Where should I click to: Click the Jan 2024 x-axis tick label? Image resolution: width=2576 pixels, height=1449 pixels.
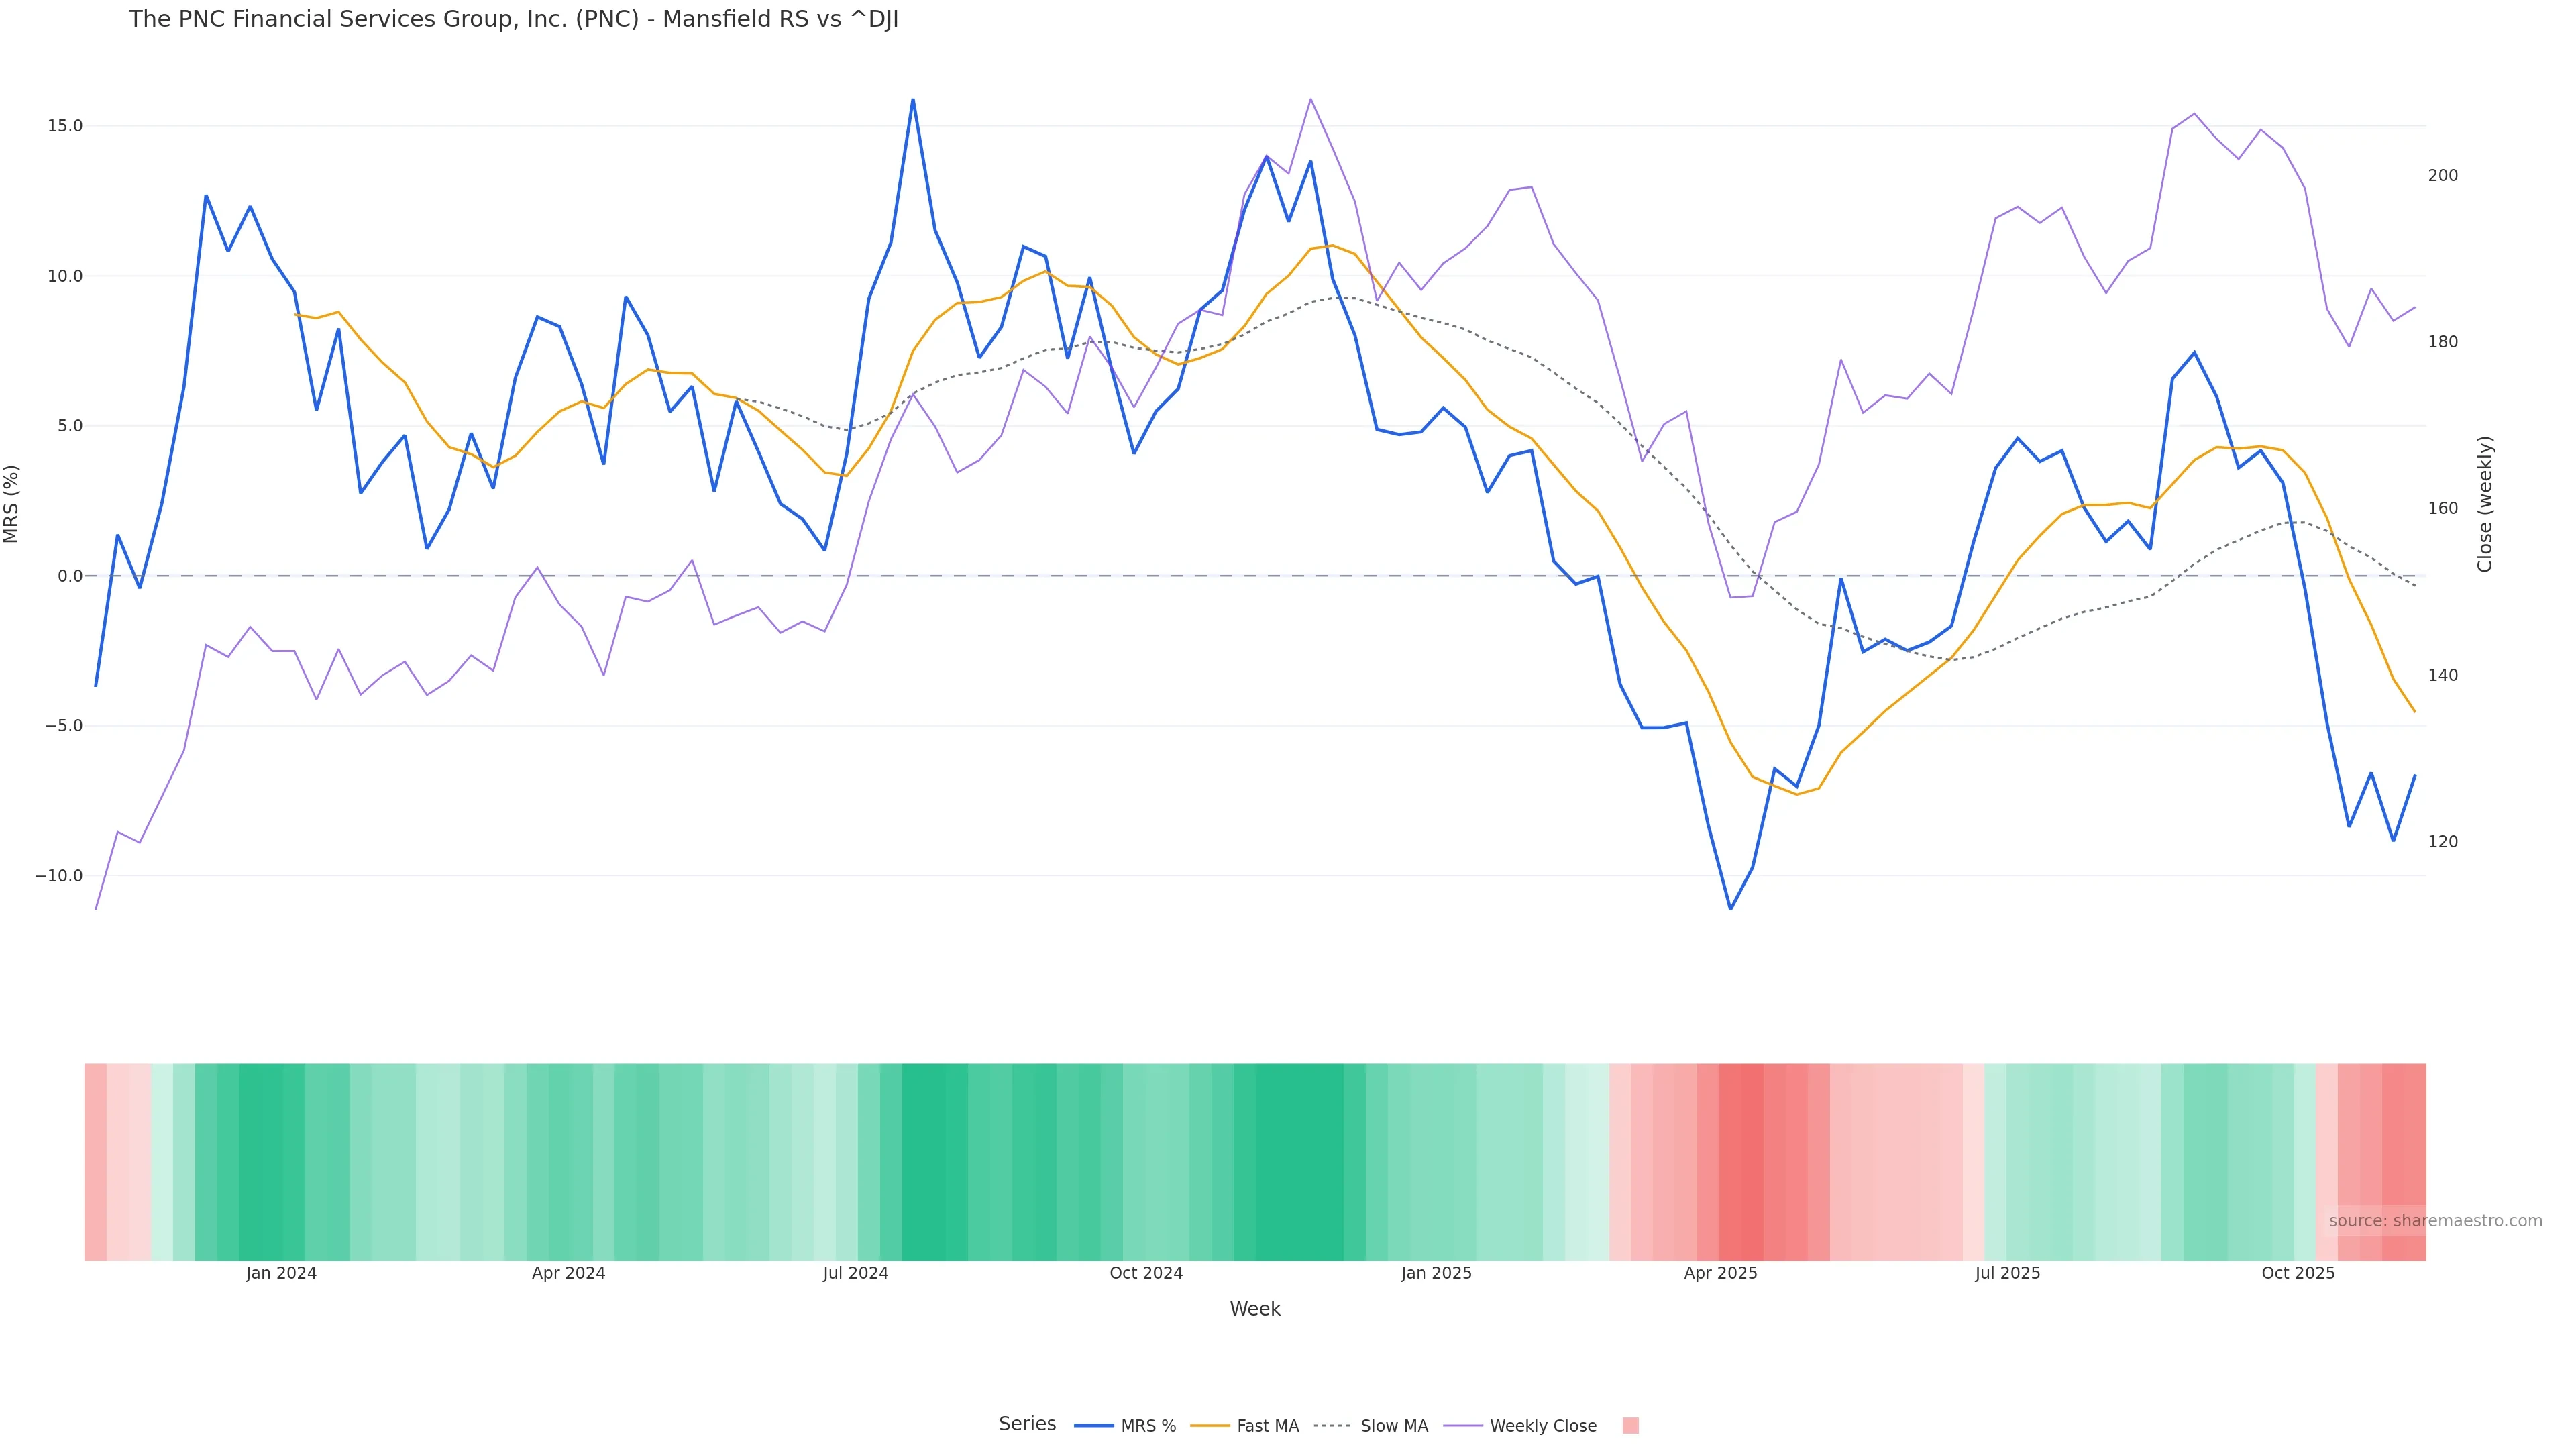[281, 1273]
